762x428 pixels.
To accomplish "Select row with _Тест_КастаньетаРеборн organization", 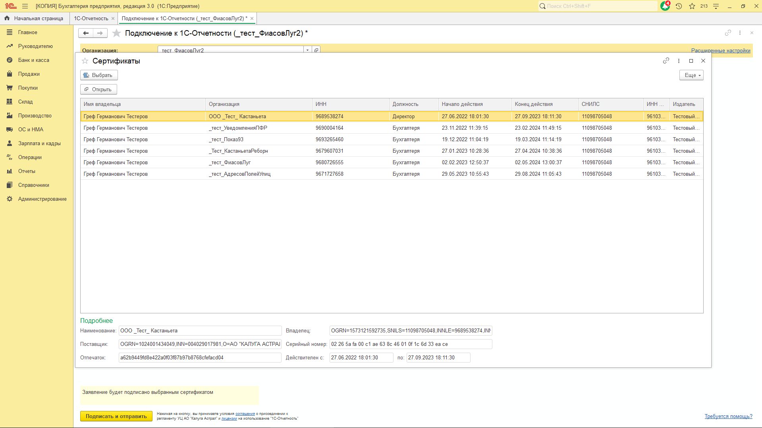I will click(392, 151).
